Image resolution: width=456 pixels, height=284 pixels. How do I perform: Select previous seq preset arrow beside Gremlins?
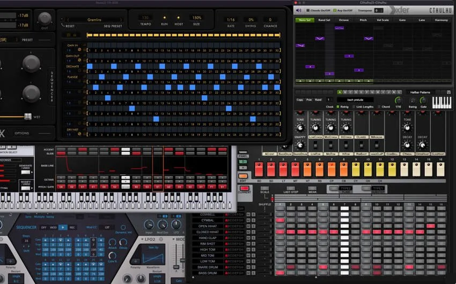click(68, 20)
